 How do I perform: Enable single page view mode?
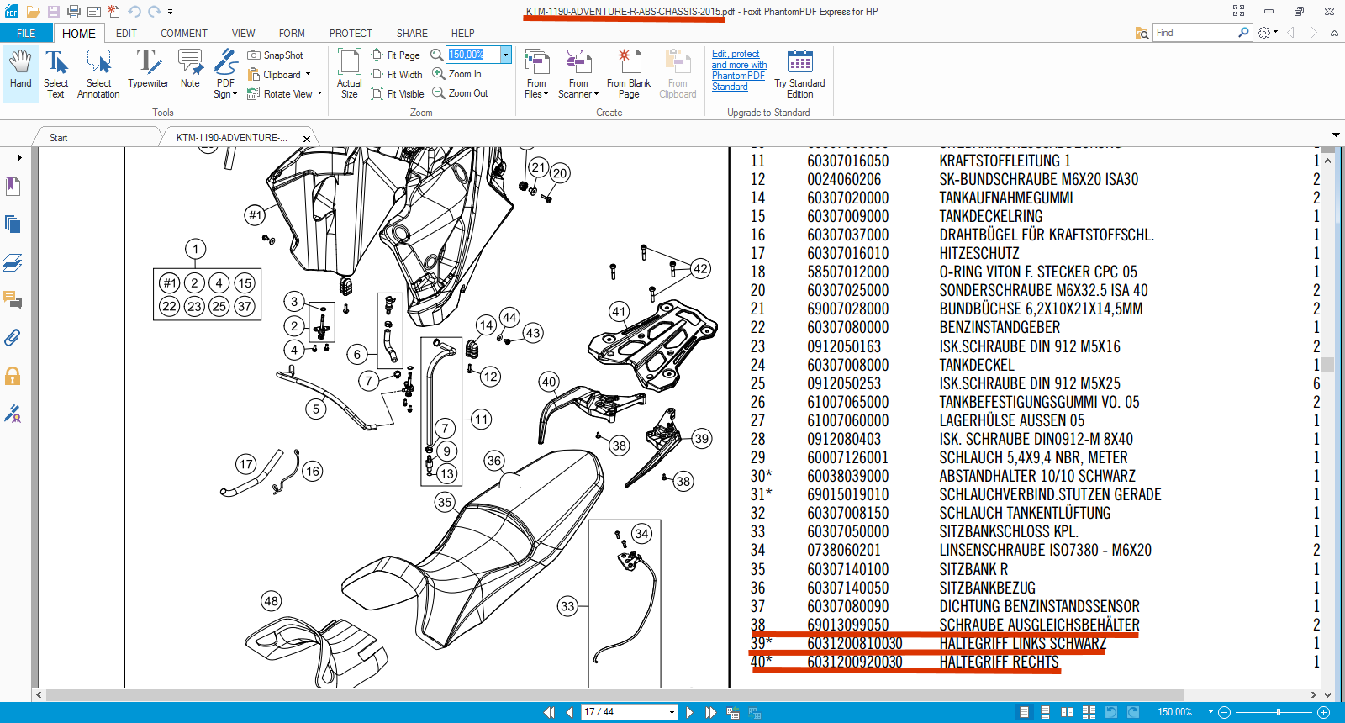(1024, 712)
